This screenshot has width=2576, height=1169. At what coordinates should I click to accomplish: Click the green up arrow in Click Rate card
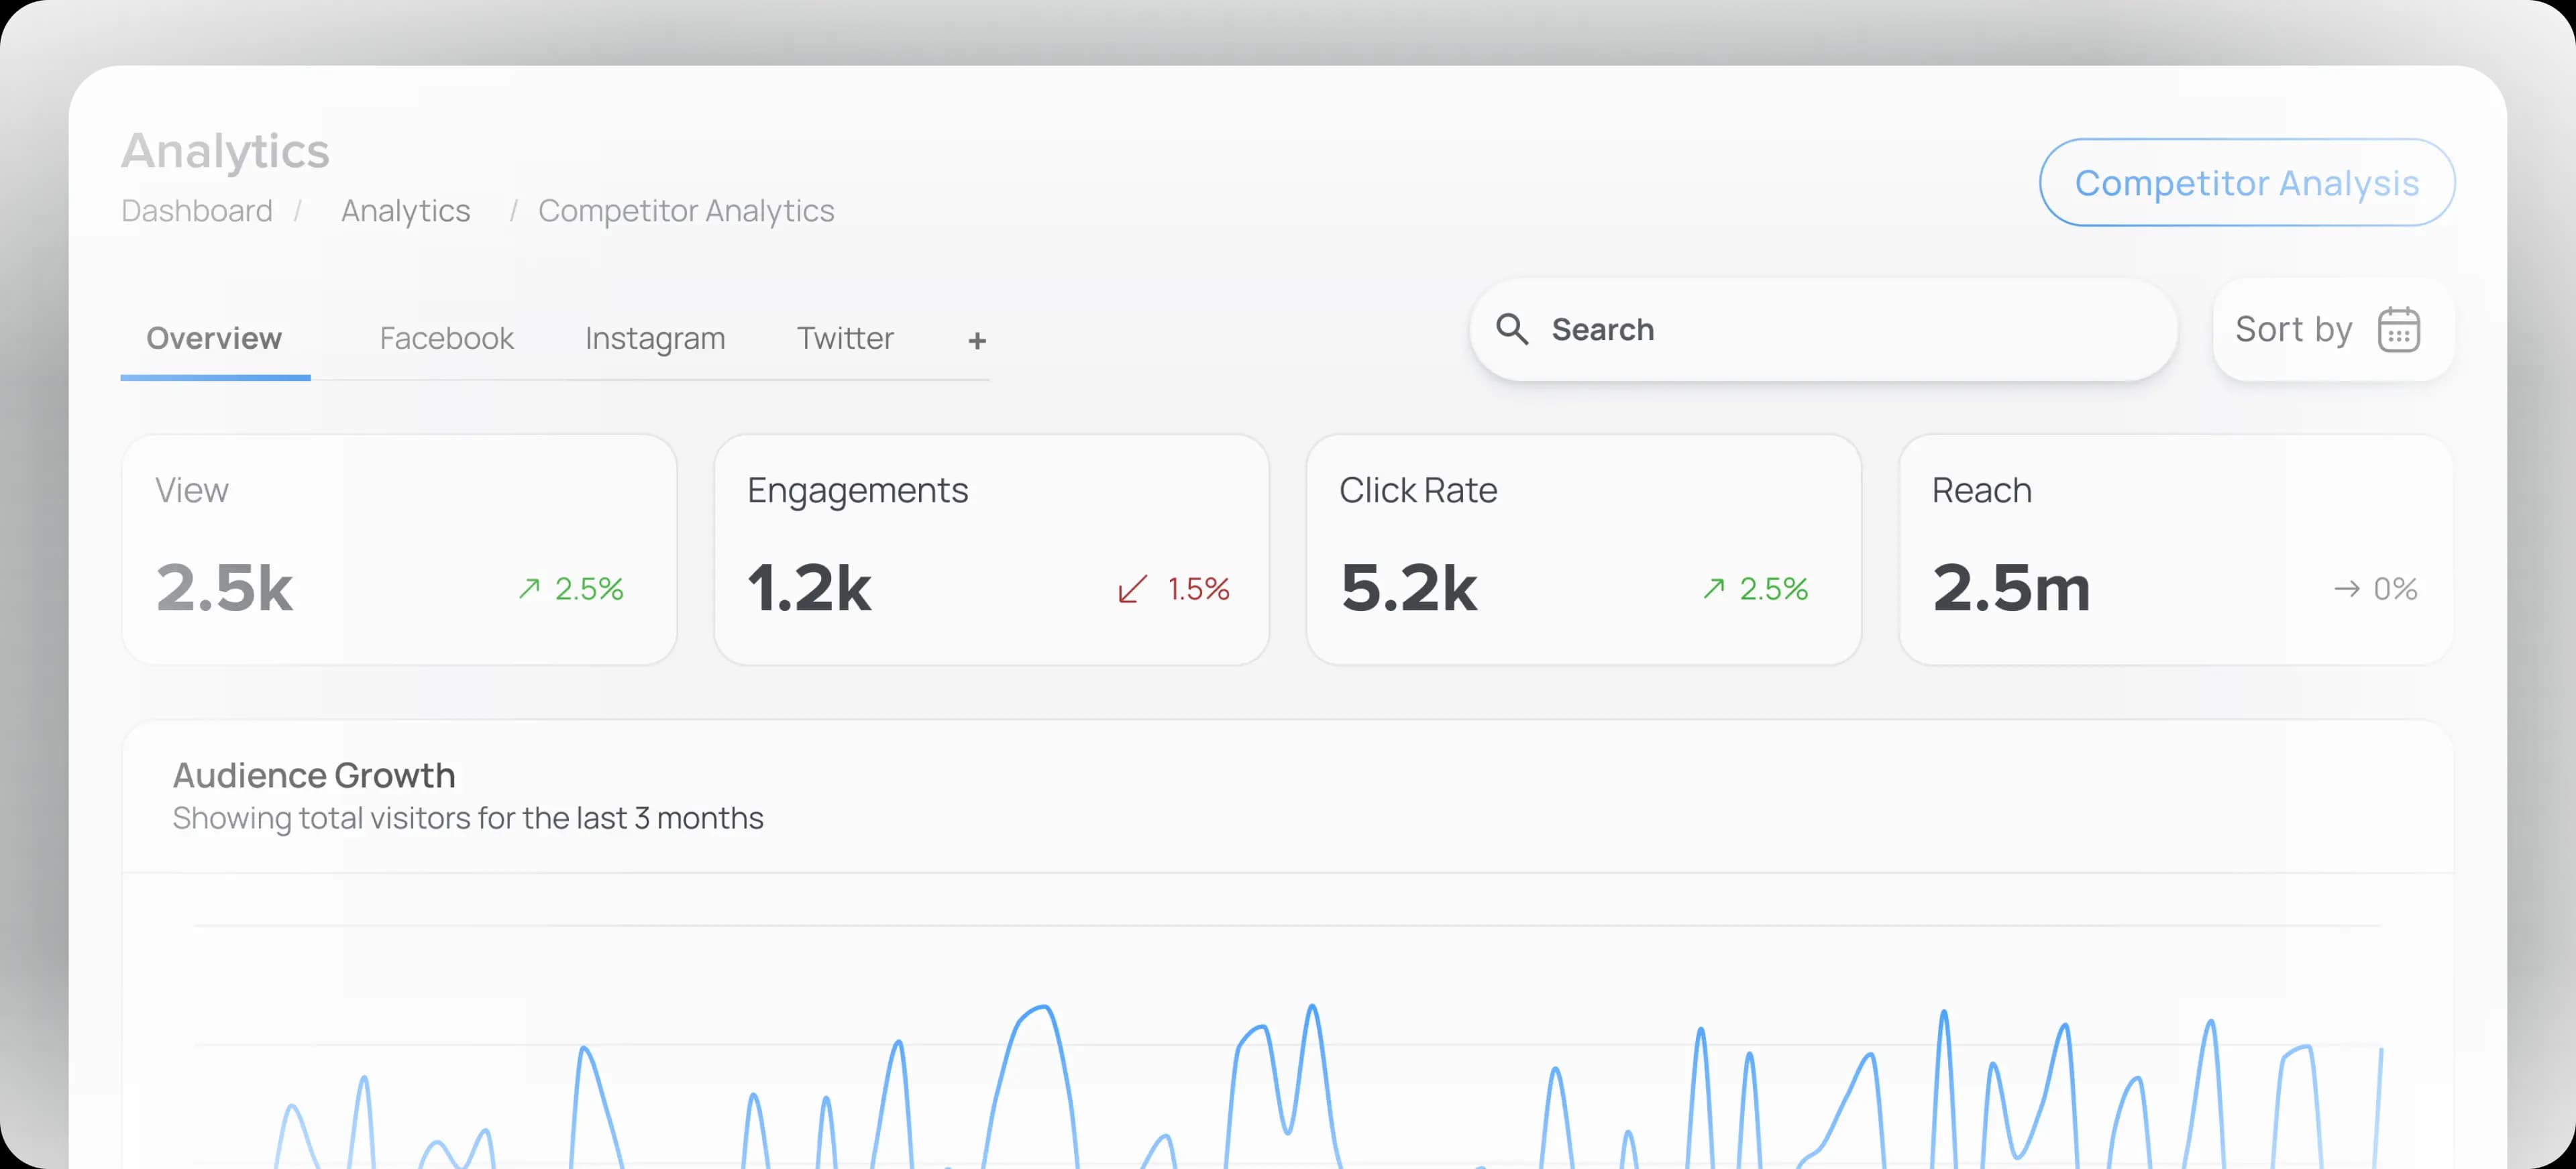(x=1713, y=588)
